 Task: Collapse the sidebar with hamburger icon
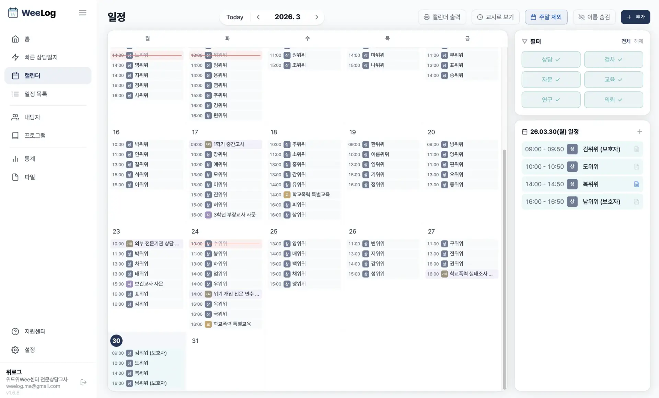(82, 13)
